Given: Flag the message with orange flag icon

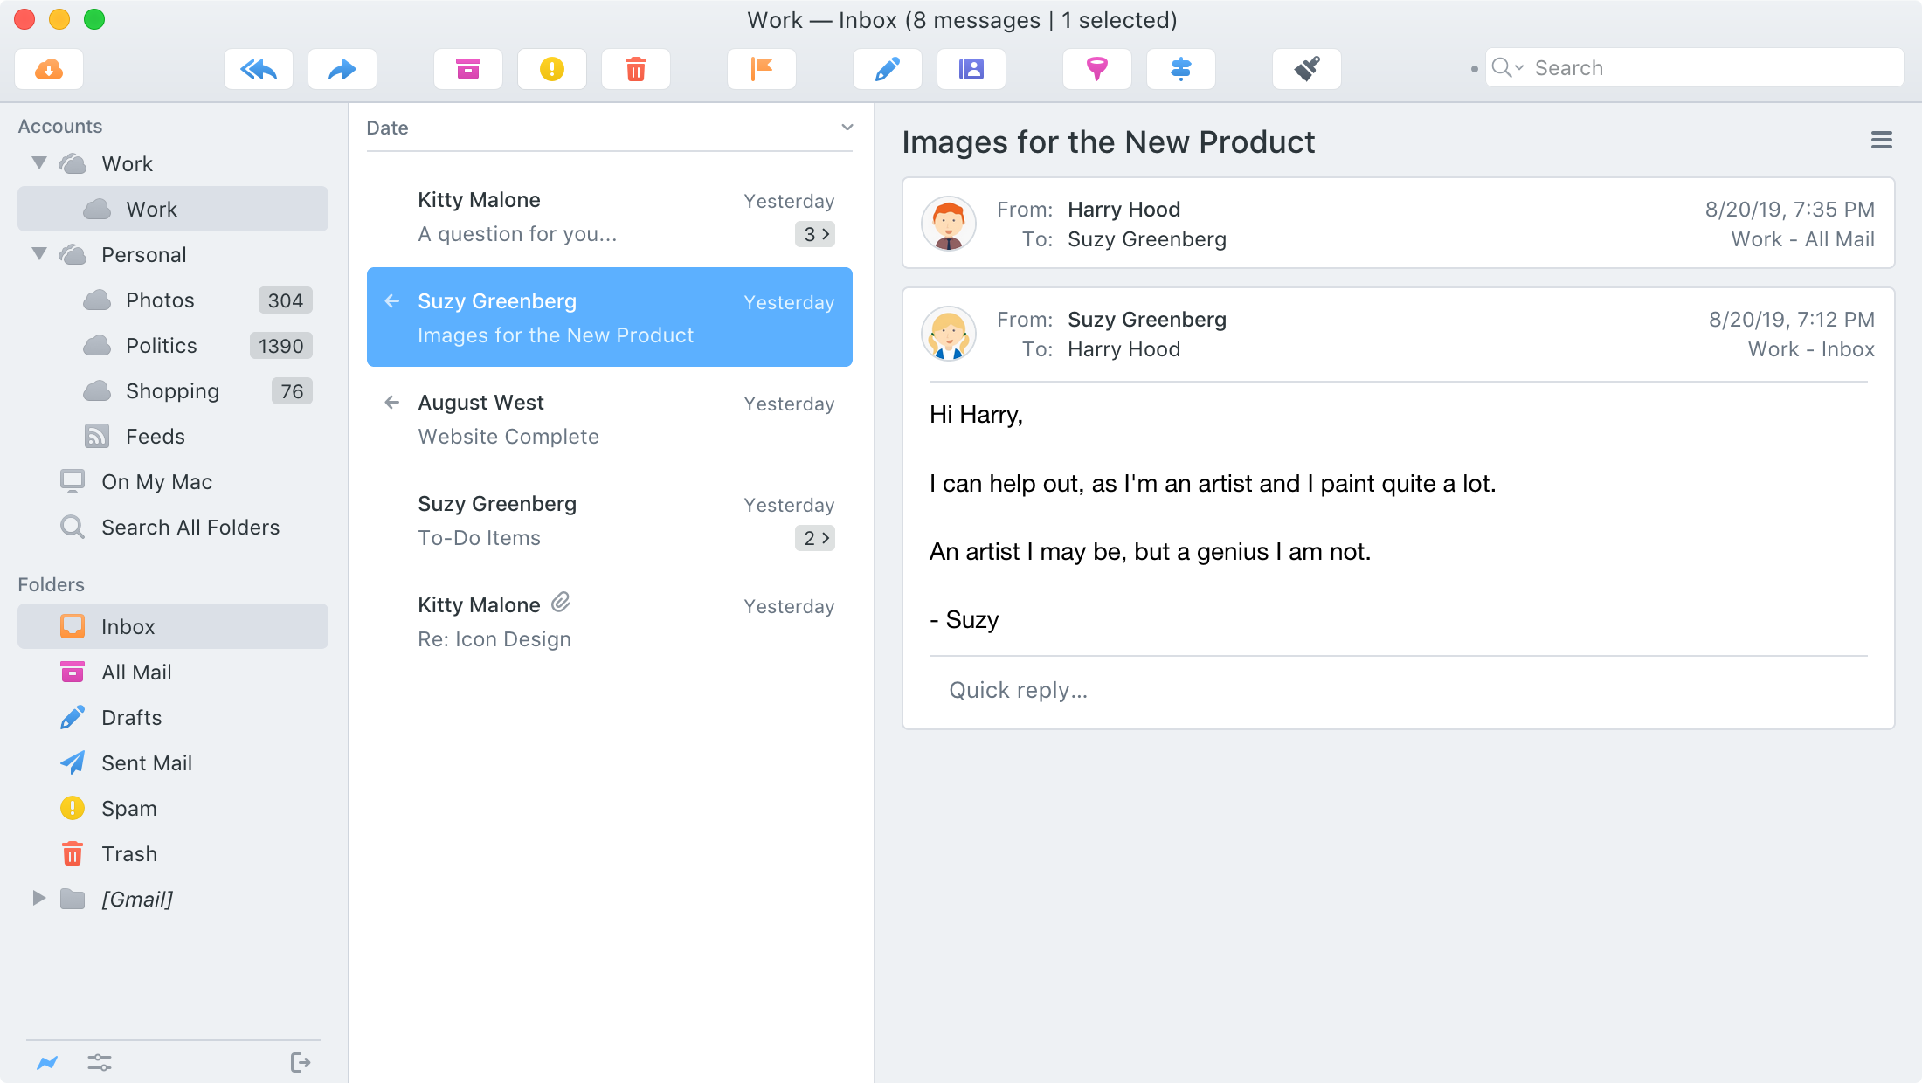Looking at the screenshot, I should tap(762, 69).
